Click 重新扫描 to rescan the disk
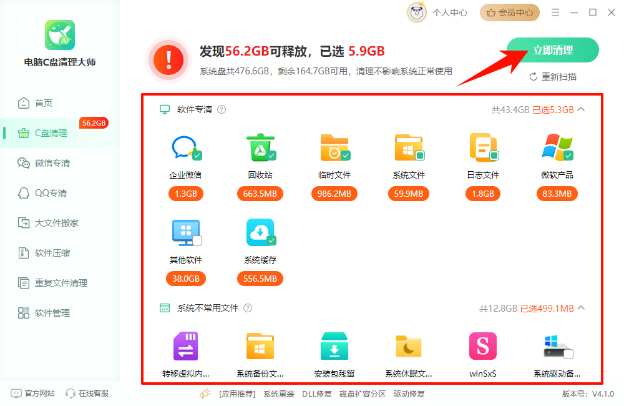 coord(552,77)
